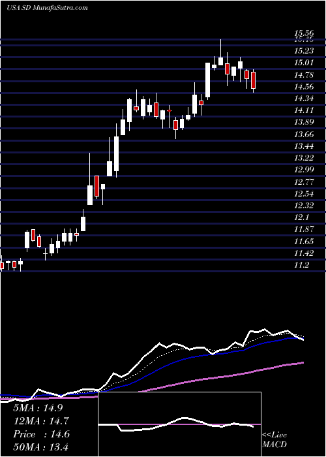Click the 13.22 price axis label
The height and width of the screenshot is (457, 326).
304,158
